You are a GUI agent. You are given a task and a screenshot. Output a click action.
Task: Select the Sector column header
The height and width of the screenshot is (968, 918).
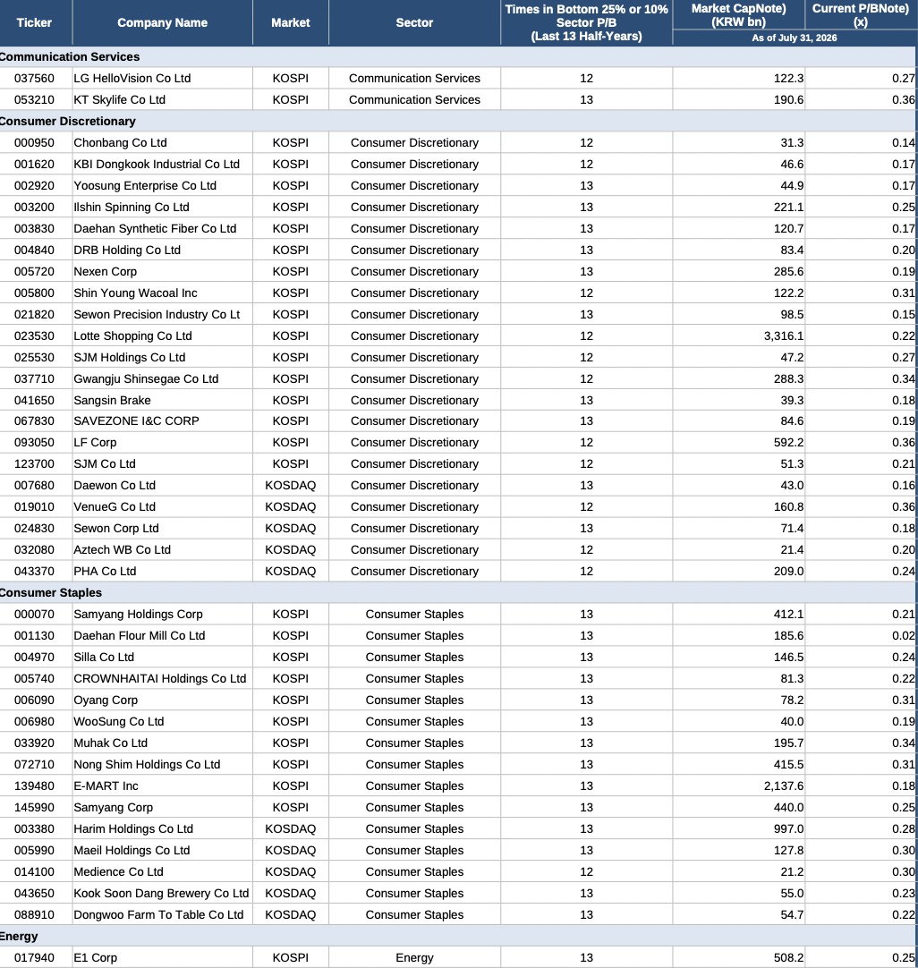click(x=414, y=23)
